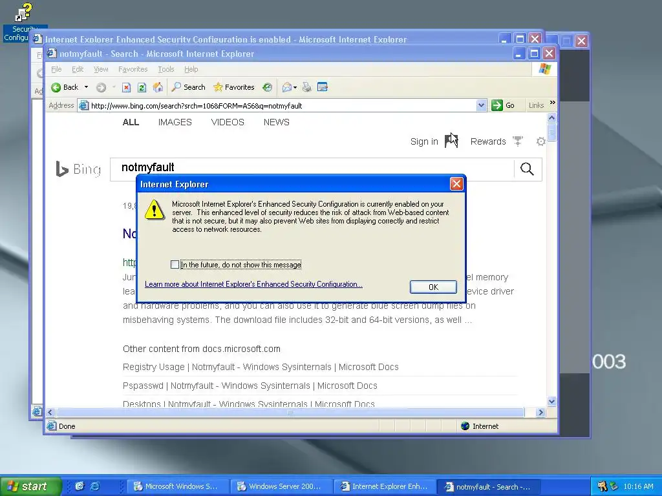This screenshot has width=662, height=496.
Task: Click OK in the Internet Explorer dialog
Action: (x=433, y=287)
